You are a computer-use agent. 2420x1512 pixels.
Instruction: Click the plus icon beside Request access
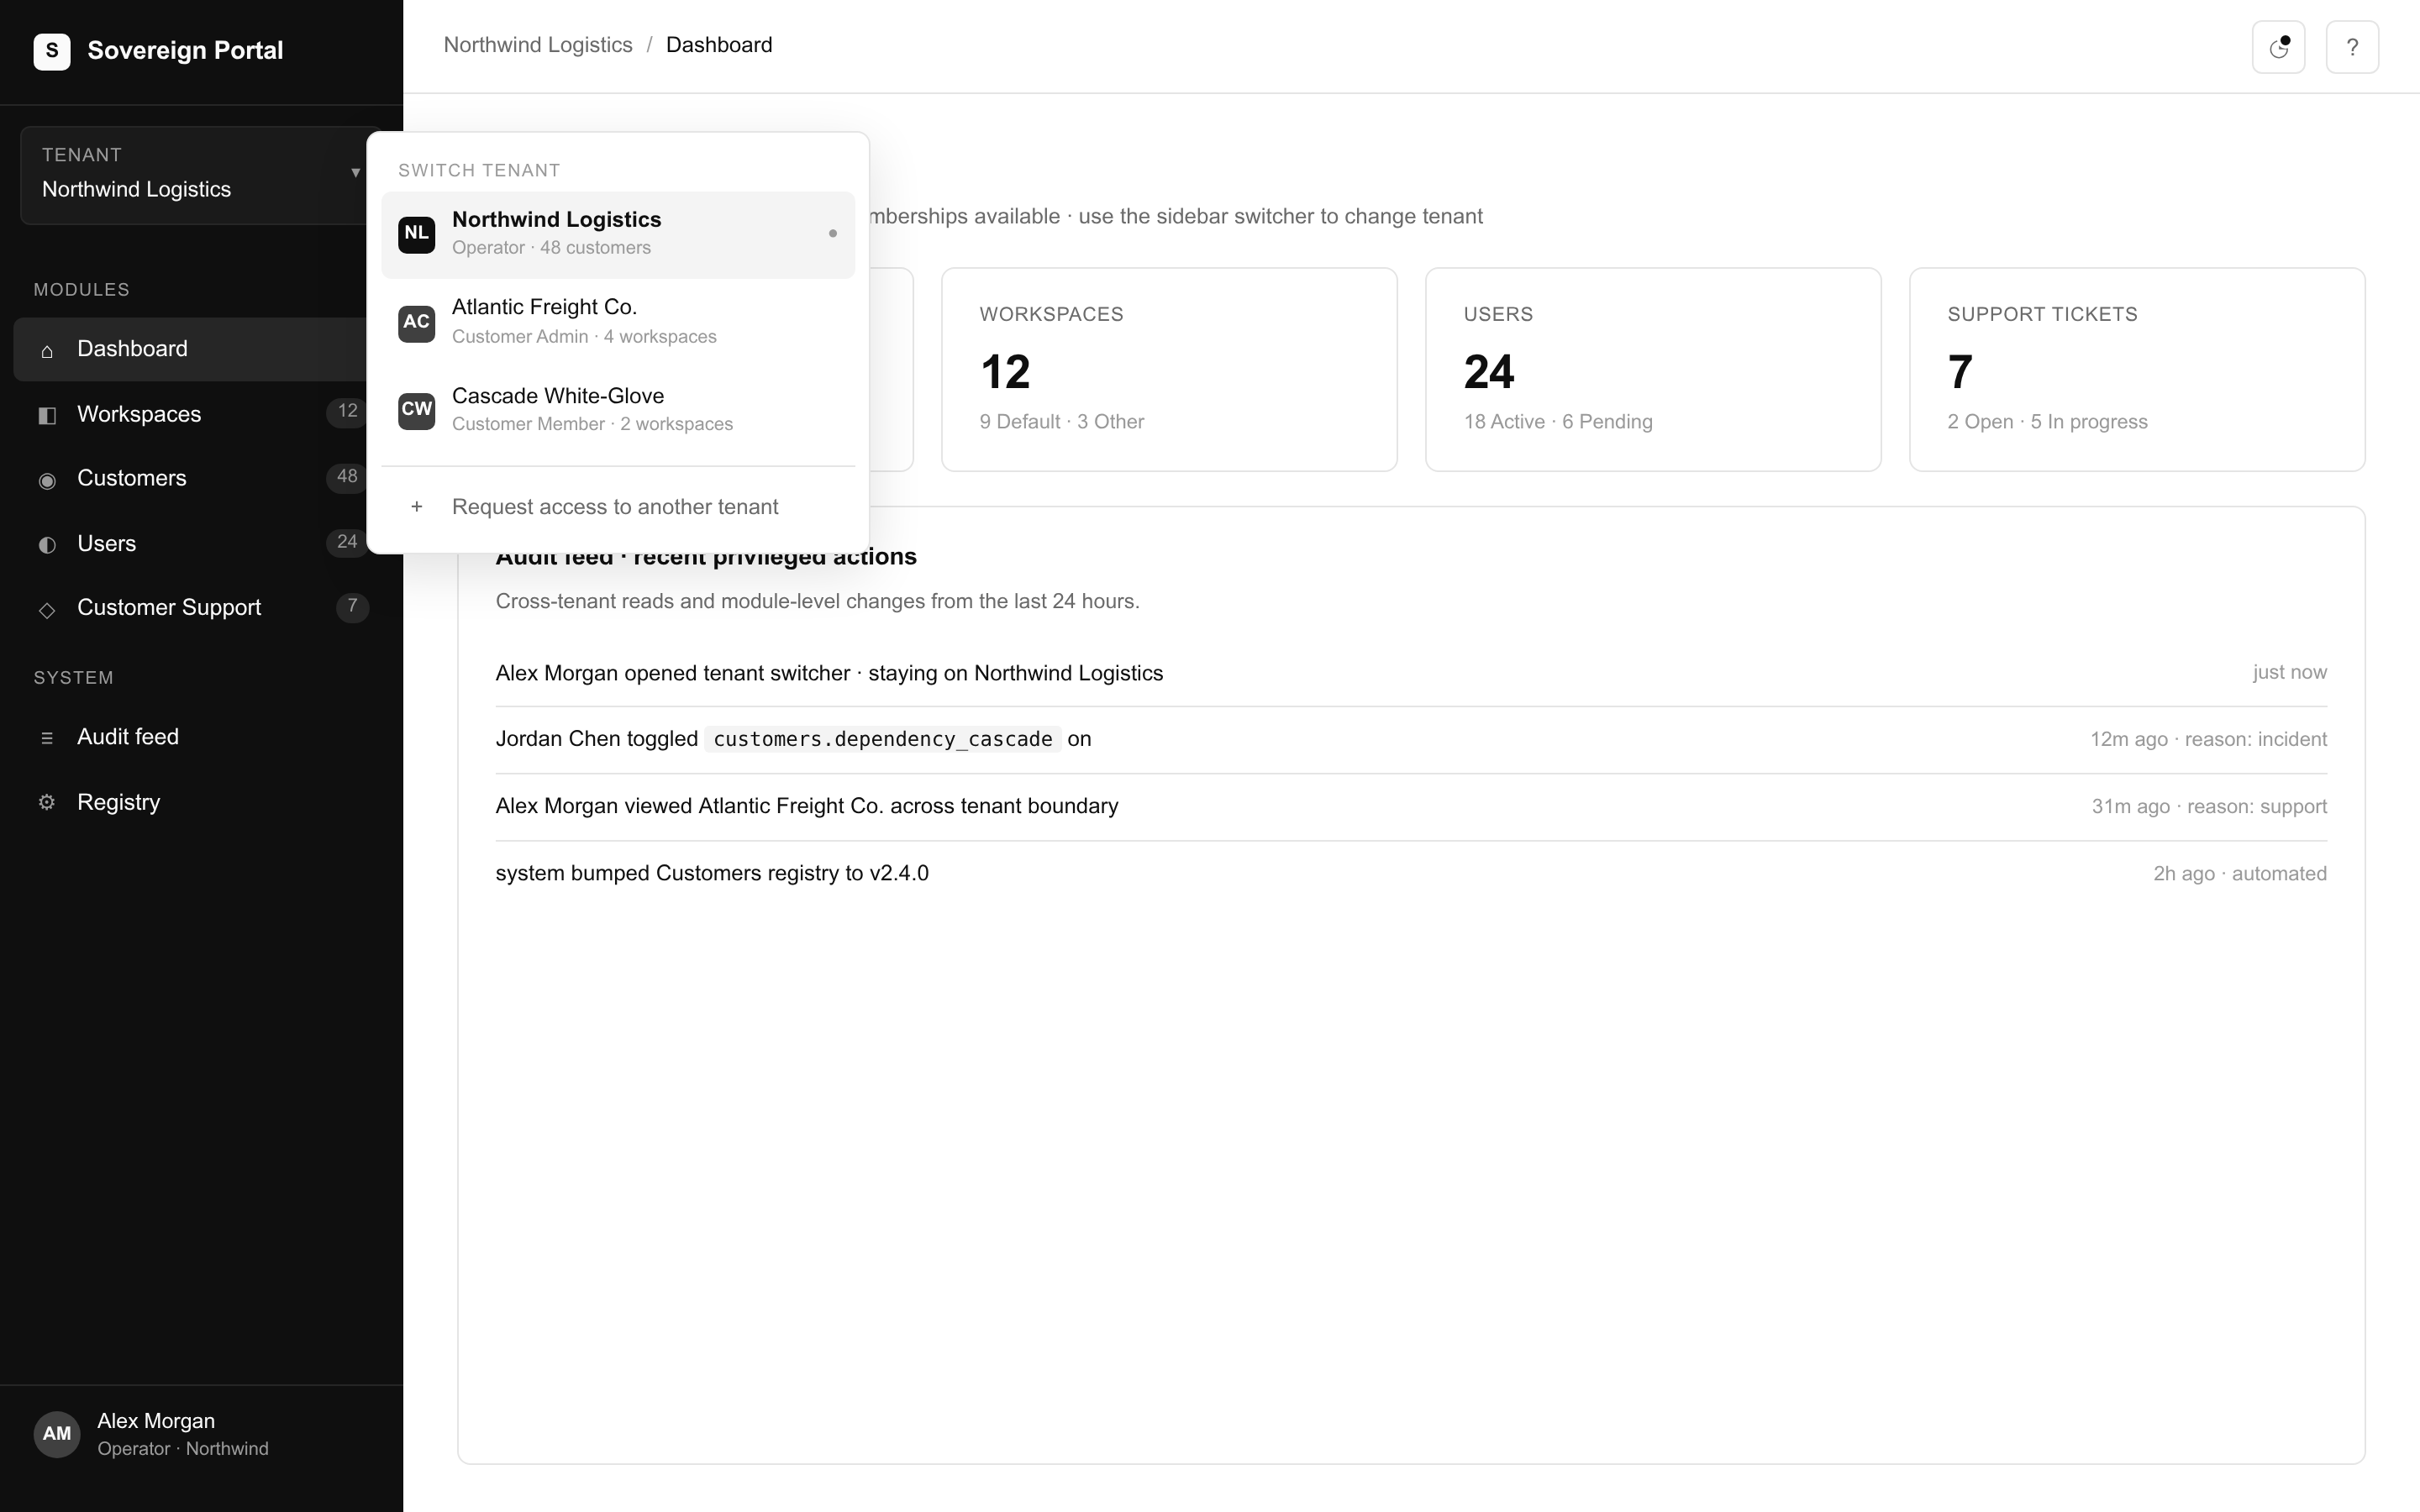(417, 507)
